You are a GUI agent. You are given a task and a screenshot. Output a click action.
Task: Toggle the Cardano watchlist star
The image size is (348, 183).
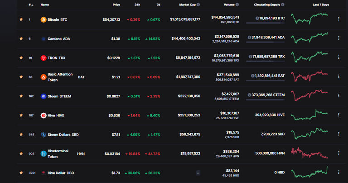click(x=21, y=39)
